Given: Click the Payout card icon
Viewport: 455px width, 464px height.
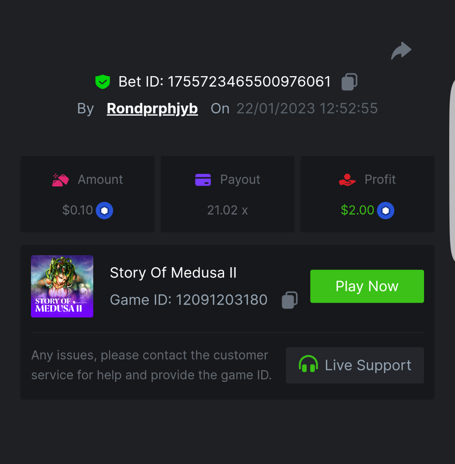Looking at the screenshot, I should coord(203,180).
